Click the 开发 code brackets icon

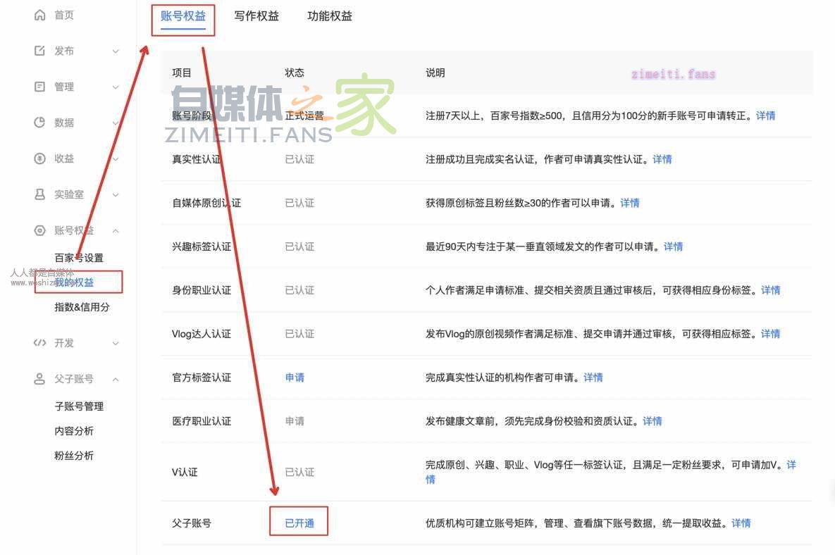click(40, 343)
